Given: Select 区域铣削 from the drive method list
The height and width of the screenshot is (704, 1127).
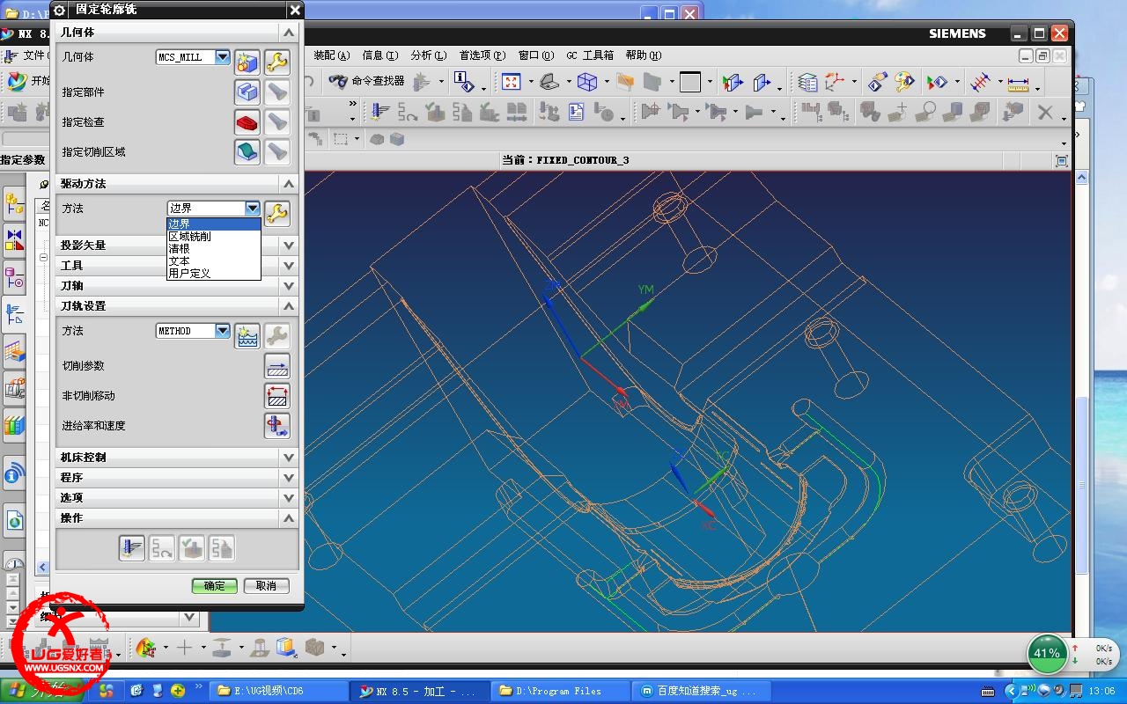Looking at the screenshot, I should [x=214, y=237].
